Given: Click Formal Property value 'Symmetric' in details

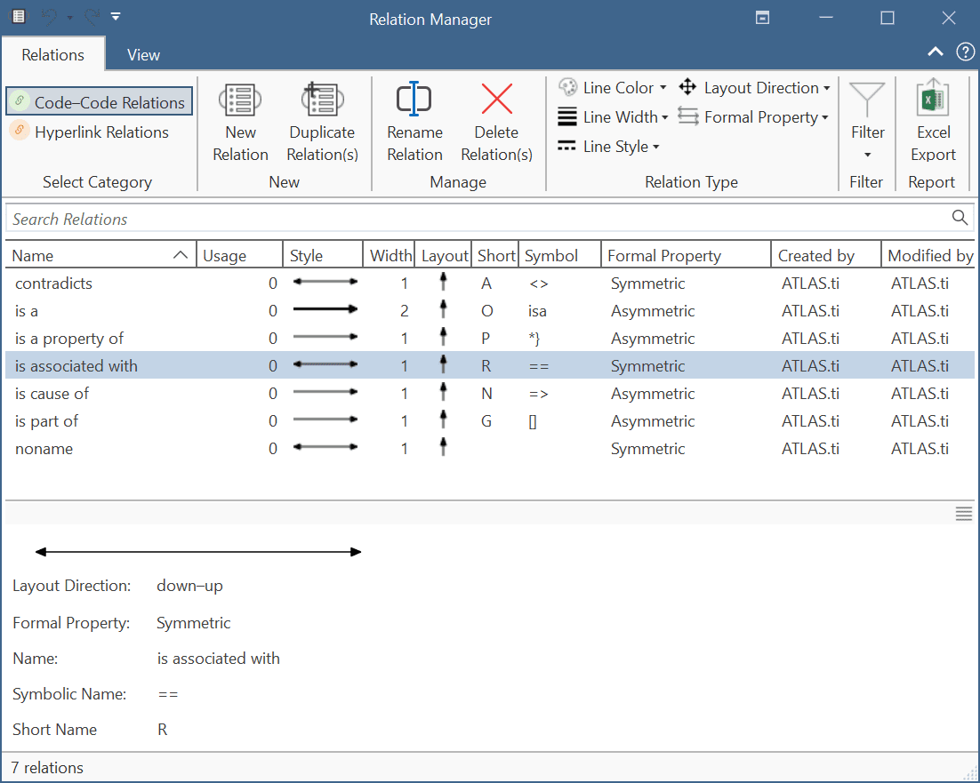Looking at the screenshot, I should click(193, 622).
